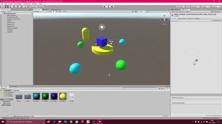The image size is (222, 124).
Task: Open the Settings tab in GitHub panel
Action: (197, 18)
